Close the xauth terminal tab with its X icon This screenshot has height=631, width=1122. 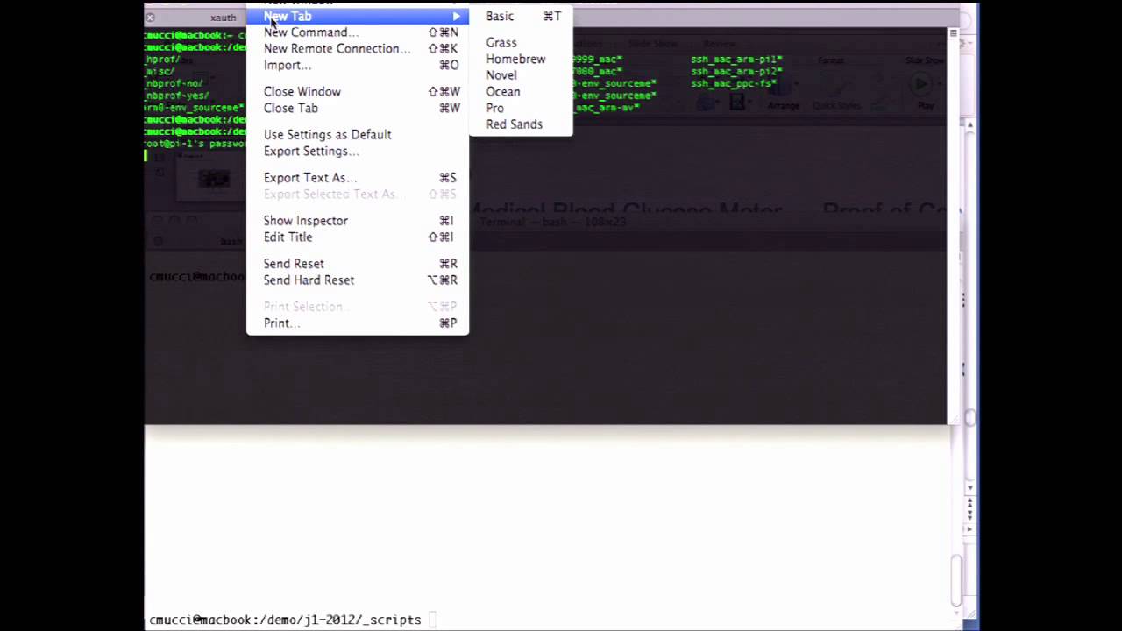(150, 18)
